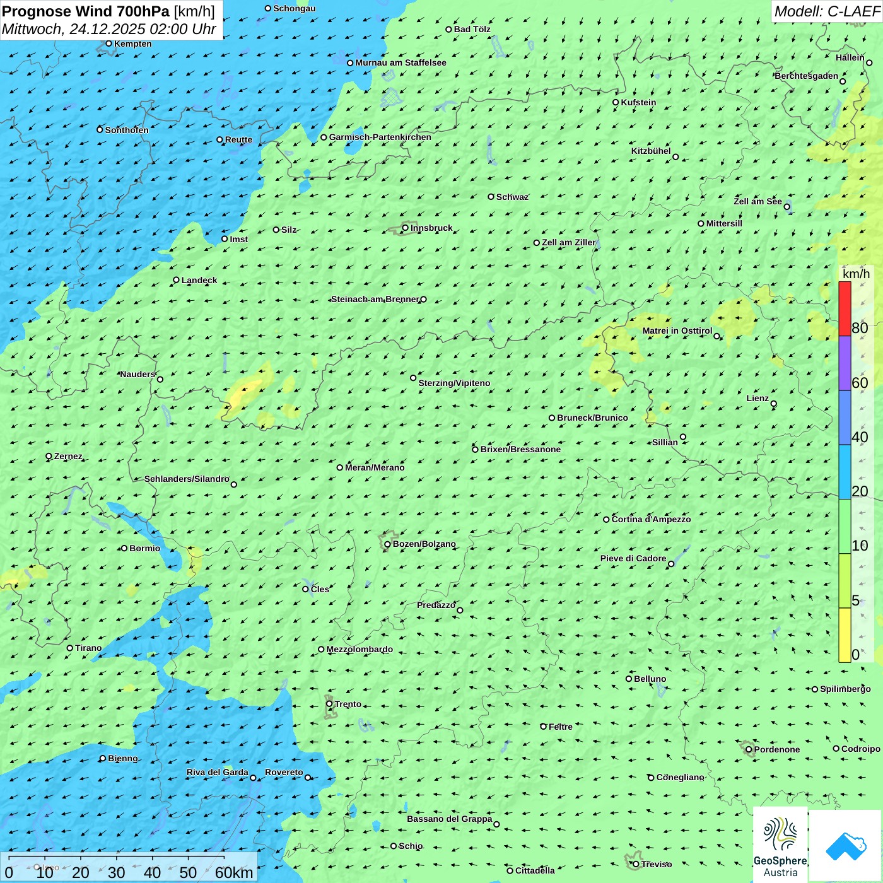The height and width of the screenshot is (883, 883).
Task: Select the Bozen/Bolzano city marker
Action: 387,544
